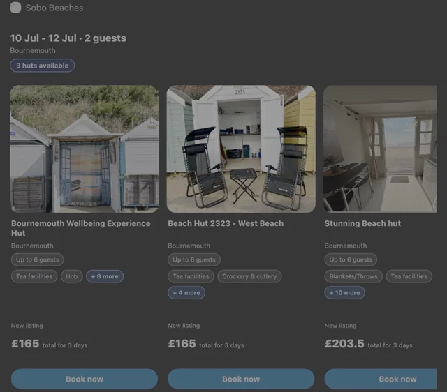Click Tea facilities tag on Wellbeing Hut
The height and width of the screenshot is (392, 447).
[34, 276]
